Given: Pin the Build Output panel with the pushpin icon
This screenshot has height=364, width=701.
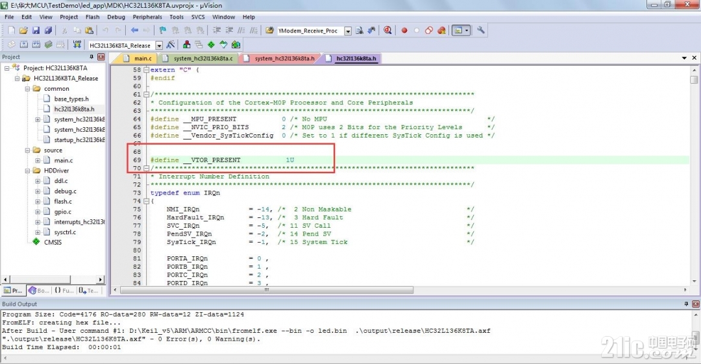Looking at the screenshot, I should coord(686,304).
